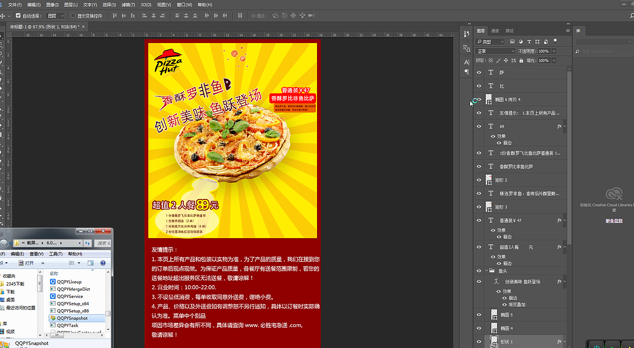Click the align left edges icon
Viewport: 634px width, 348px height.
coord(145,16)
